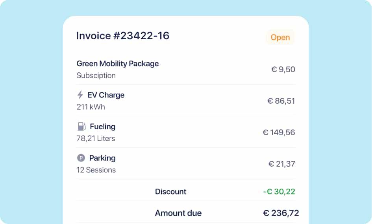372x224 pixels.
Task: Select the Parking line item label
Action: click(x=102, y=158)
